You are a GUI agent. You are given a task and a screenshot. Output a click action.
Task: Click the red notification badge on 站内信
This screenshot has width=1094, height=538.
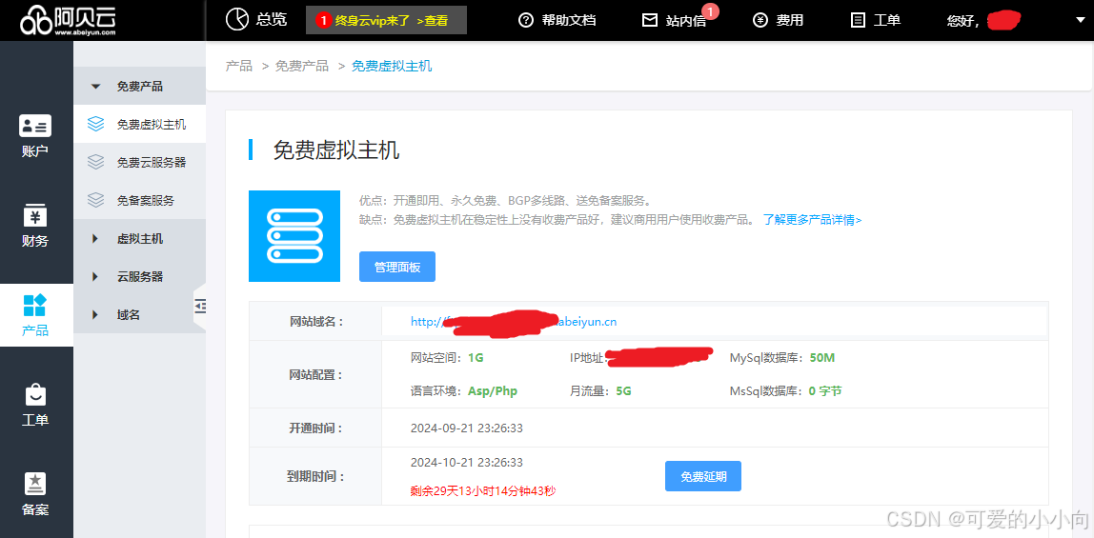point(710,11)
